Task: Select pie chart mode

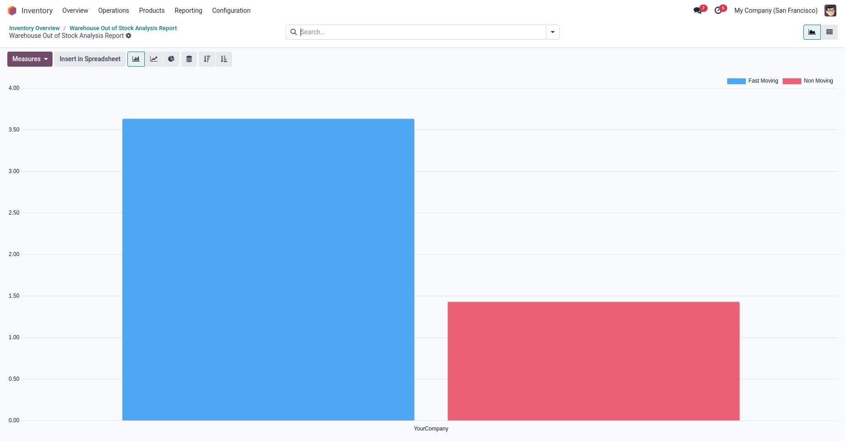Action: [x=171, y=59]
